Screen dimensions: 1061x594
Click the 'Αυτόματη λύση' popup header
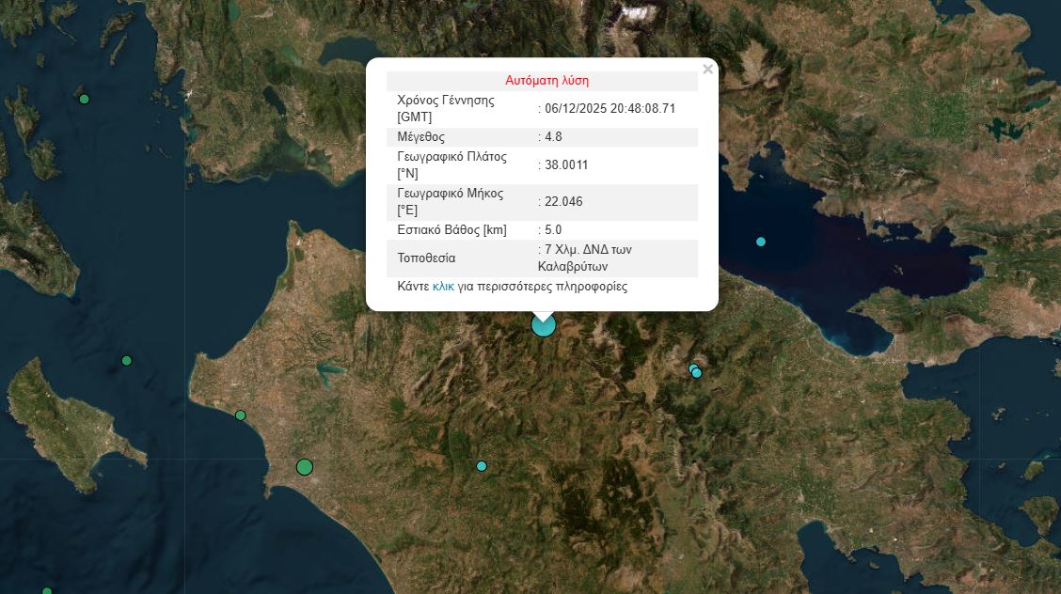click(x=546, y=81)
